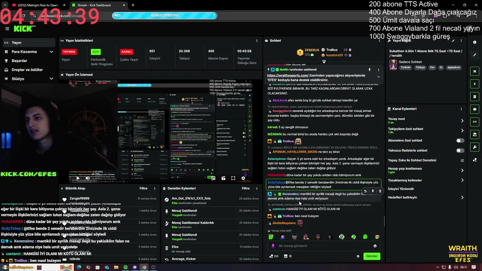
Task: Click the purple microphone icon in the message box
Action: pos(273,246)
